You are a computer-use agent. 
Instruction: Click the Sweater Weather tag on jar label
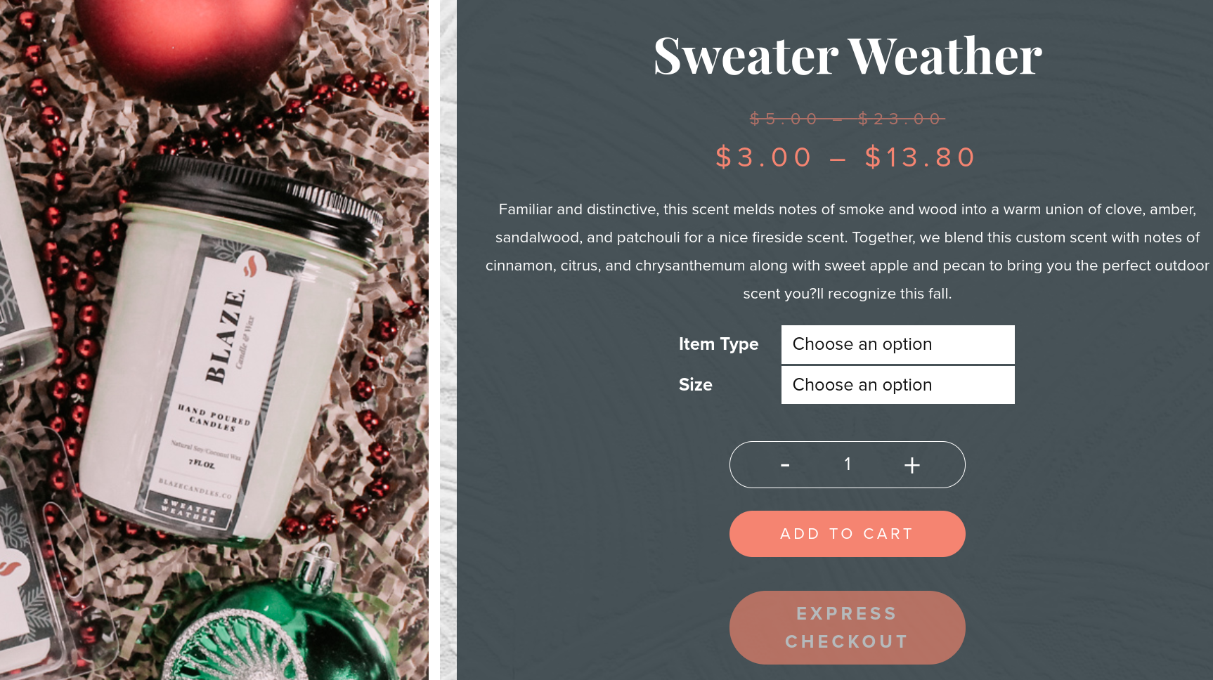tap(188, 510)
